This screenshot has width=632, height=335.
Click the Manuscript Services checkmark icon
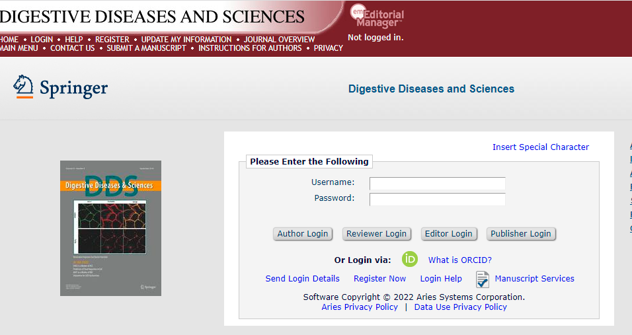pyautogui.click(x=483, y=279)
